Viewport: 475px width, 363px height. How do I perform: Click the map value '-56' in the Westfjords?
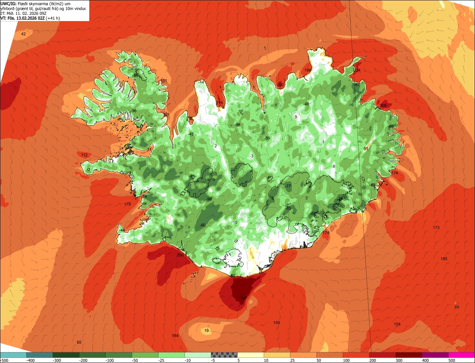(x=134, y=111)
